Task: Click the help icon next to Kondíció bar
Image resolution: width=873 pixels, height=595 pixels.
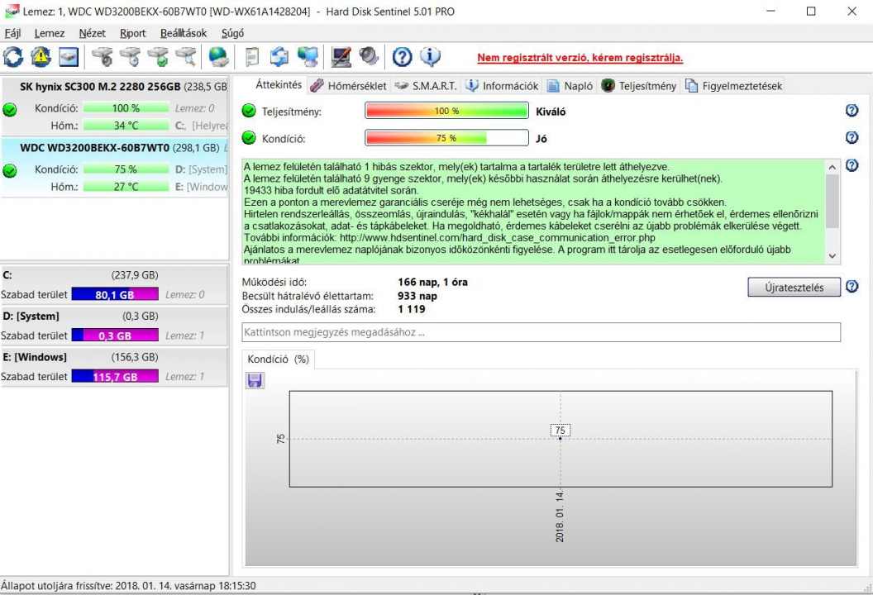Action: [852, 137]
